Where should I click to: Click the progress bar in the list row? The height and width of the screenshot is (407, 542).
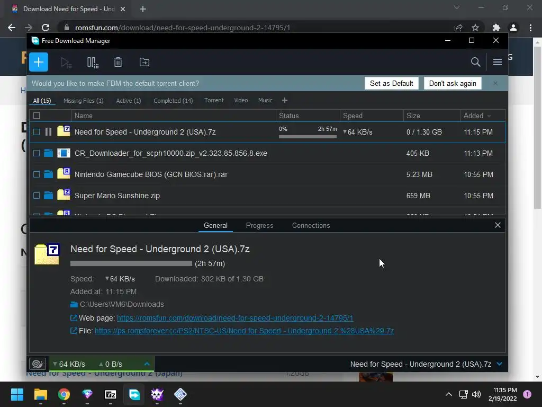point(308,137)
